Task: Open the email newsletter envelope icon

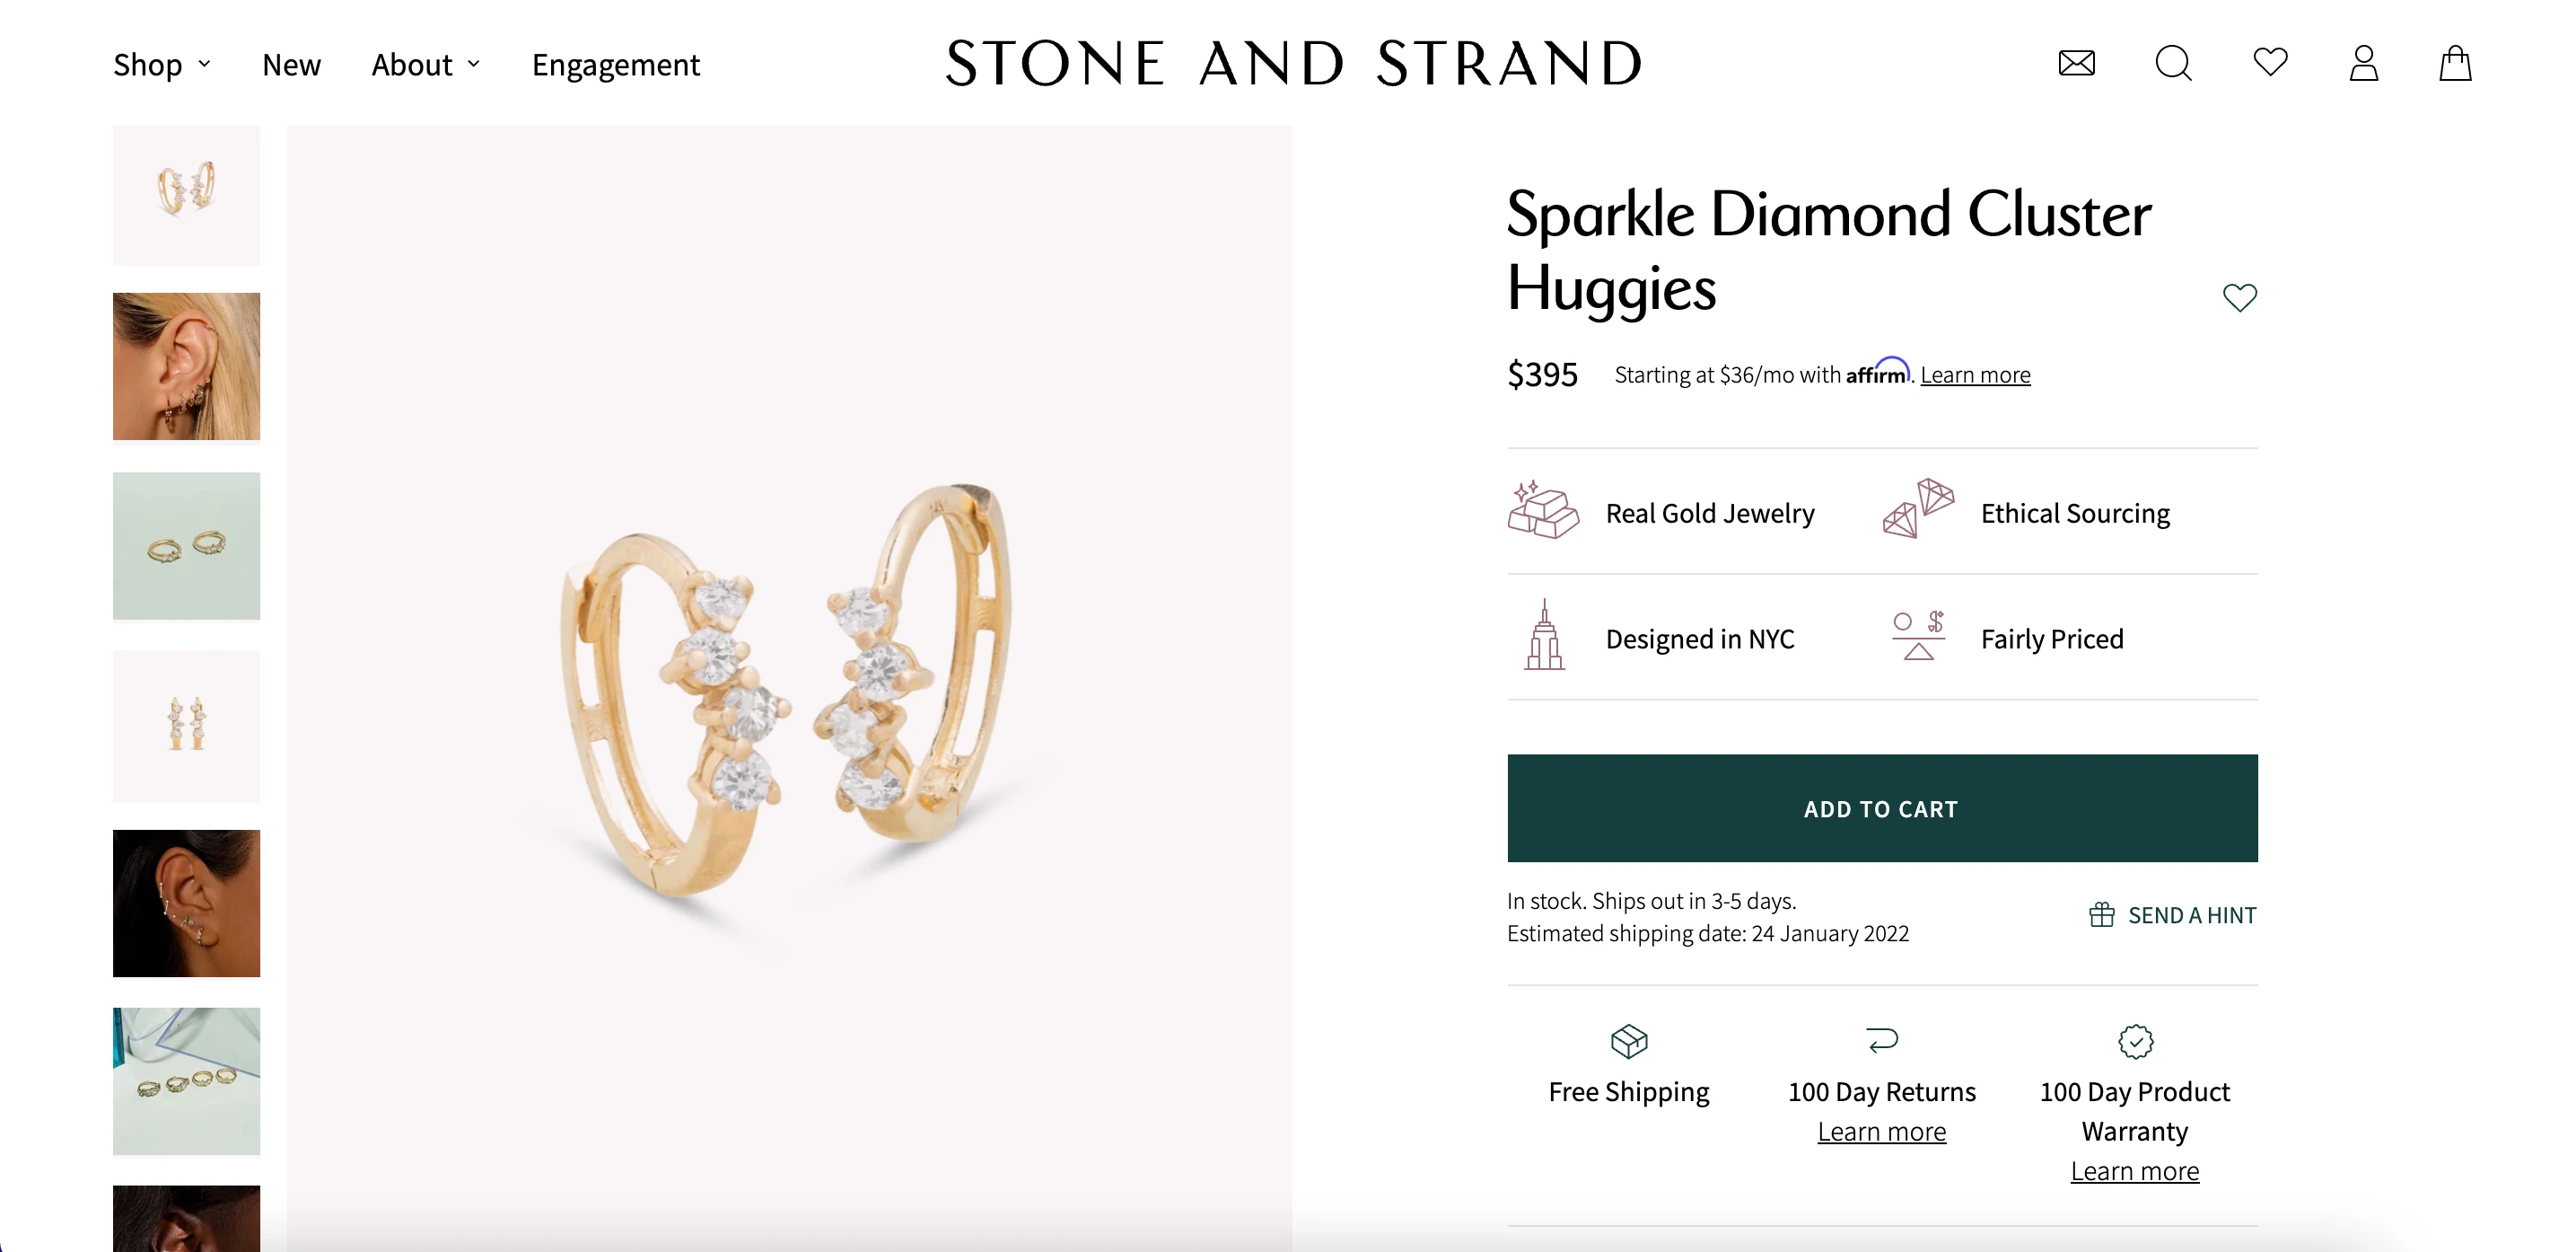Action: coord(2076,64)
